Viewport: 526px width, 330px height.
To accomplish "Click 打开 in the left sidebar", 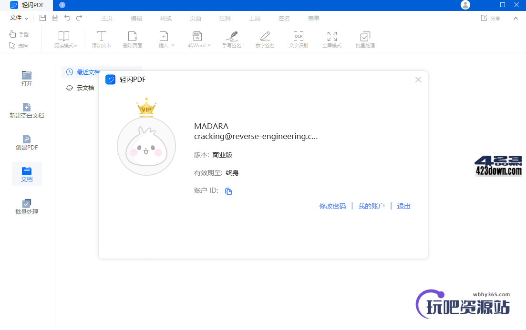I will (27, 79).
